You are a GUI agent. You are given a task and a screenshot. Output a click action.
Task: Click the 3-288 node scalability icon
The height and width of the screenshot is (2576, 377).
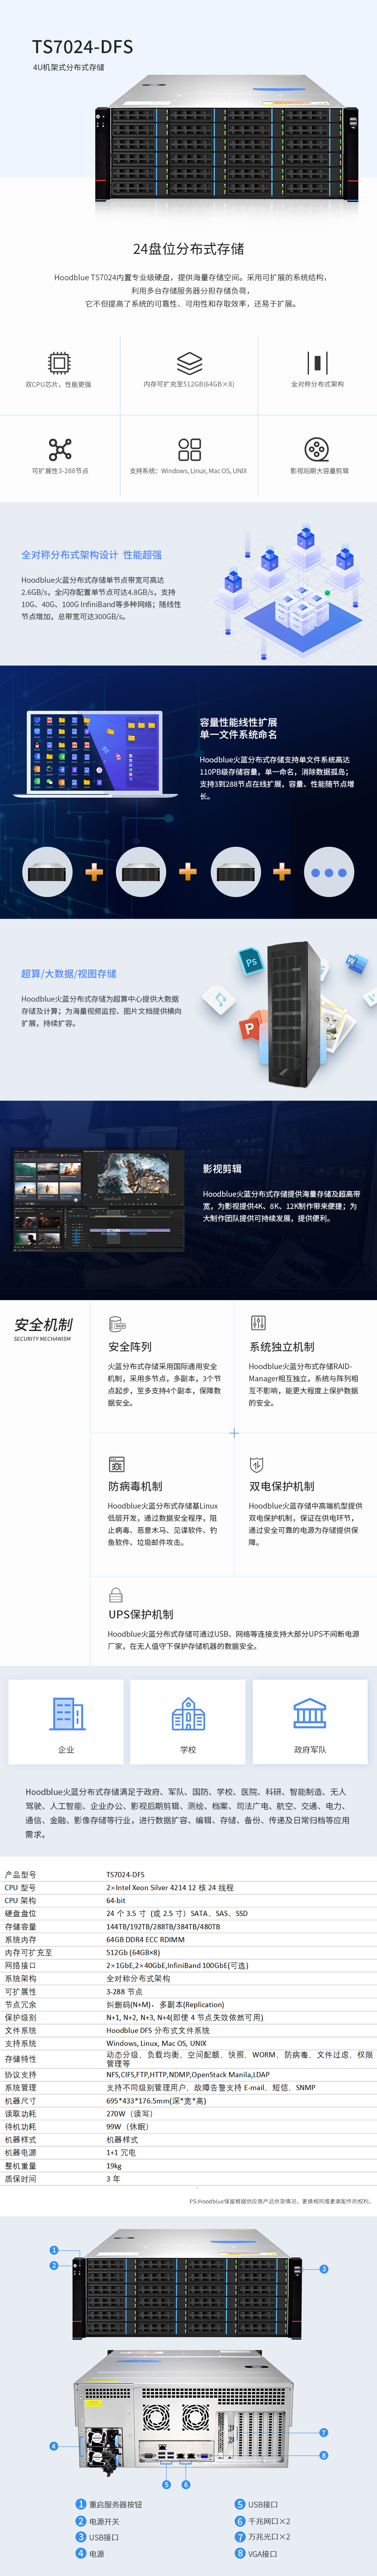pos(60,449)
